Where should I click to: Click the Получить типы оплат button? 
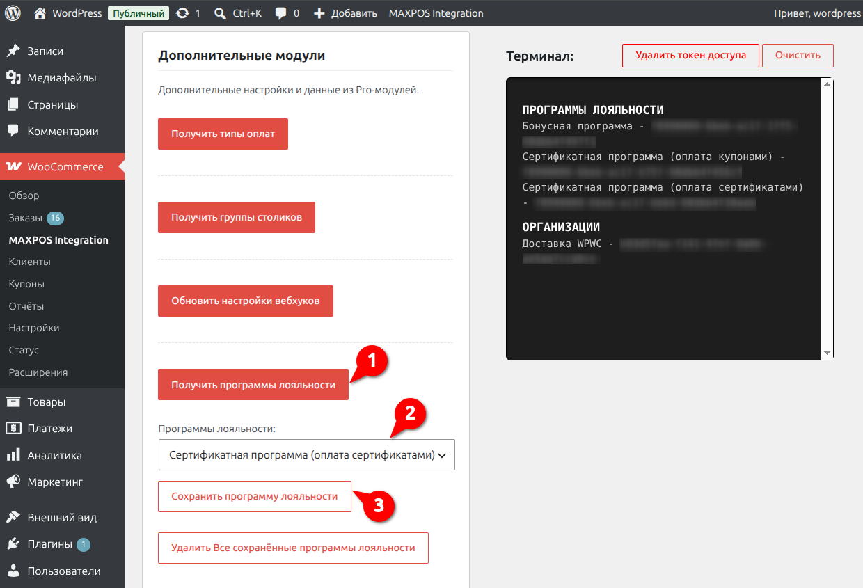click(x=223, y=134)
